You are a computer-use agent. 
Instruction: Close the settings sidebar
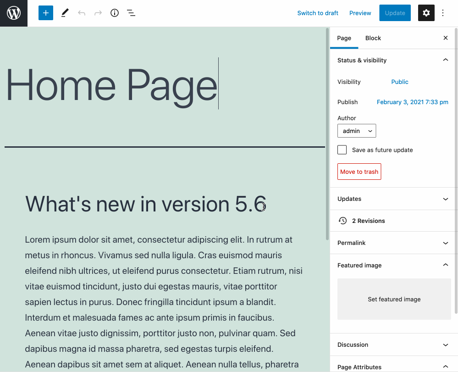coord(446,38)
